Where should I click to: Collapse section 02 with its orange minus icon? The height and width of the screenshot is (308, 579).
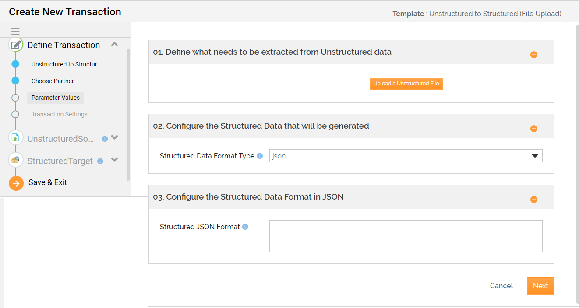pyautogui.click(x=533, y=129)
